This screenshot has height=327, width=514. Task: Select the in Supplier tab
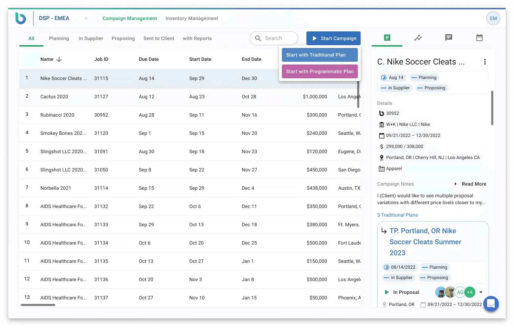[x=91, y=38]
